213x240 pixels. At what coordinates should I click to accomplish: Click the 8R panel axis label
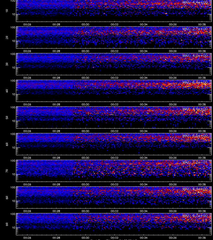tap(7, 197)
